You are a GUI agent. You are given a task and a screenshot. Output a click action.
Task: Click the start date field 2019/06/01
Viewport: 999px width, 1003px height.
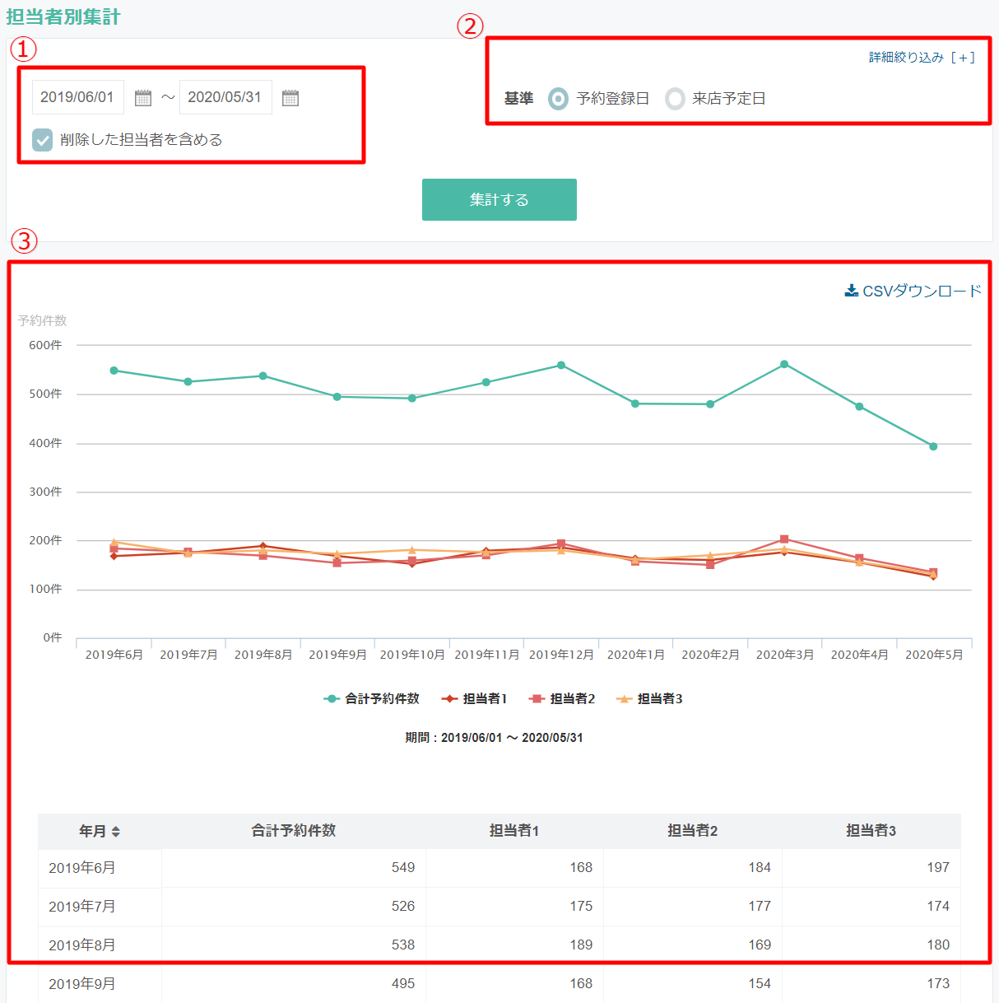point(77,97)
